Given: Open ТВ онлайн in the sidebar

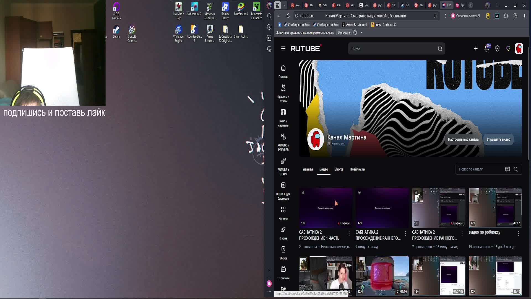Looking at the screenshot, I should click(283, 273).
